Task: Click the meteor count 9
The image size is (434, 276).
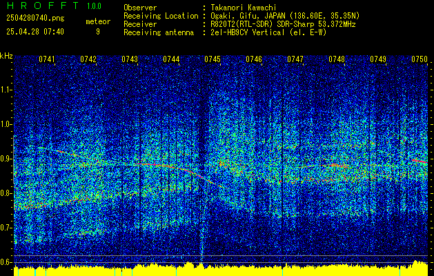Action: coord(98,32)
